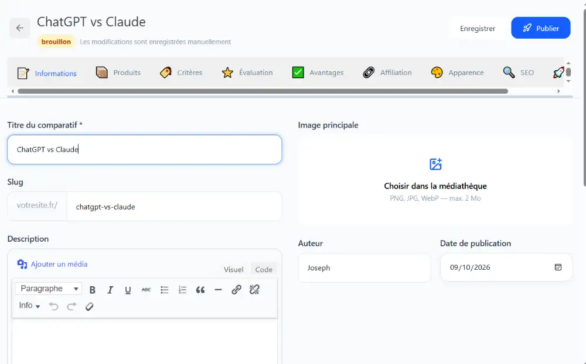Insert a bulleted list

click(165, 290)
